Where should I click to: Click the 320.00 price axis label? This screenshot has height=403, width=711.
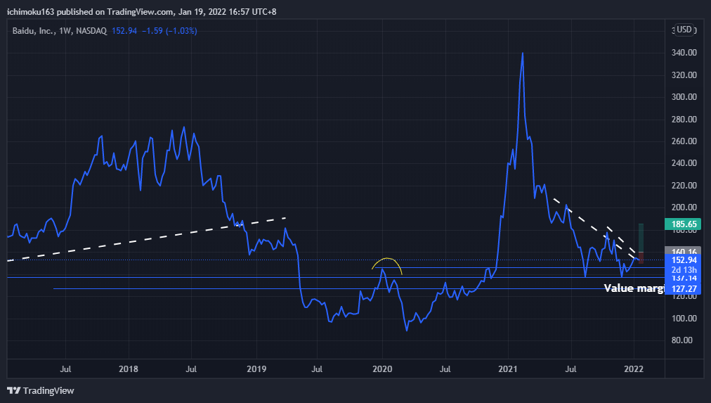pyautogui.click(x=684, y=75)
